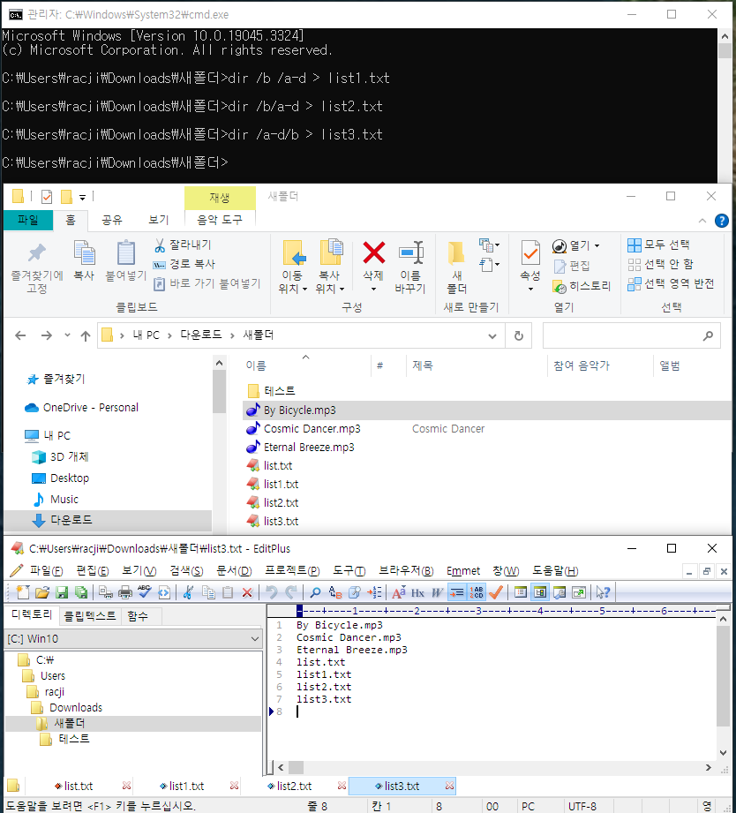Click Save All icon in EditPlus toolbar

(81, 592)
